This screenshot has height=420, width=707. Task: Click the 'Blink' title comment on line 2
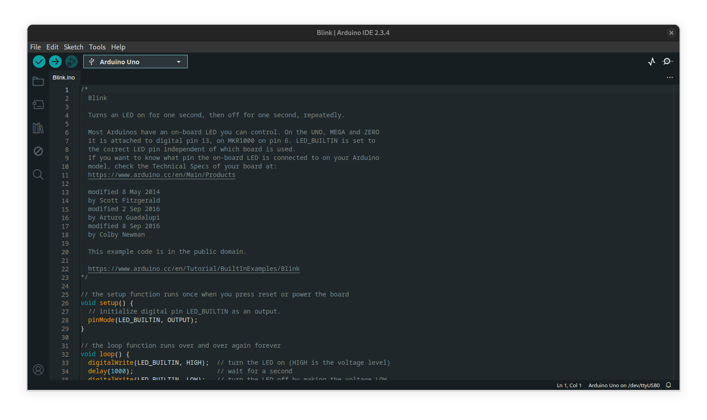(x=98, y=98)
